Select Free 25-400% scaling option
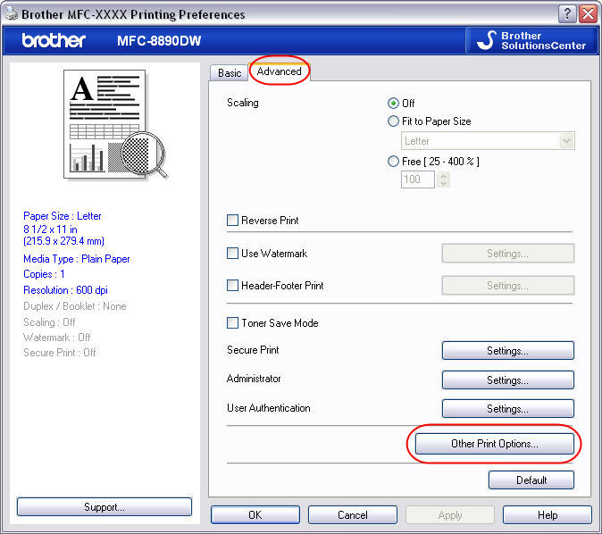Image resolution: width=602 pixels, height=534 pixels. click(x=393, y=162)
